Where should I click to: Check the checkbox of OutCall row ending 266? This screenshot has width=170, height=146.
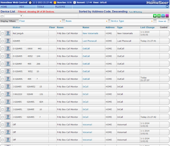click(2, 64)
